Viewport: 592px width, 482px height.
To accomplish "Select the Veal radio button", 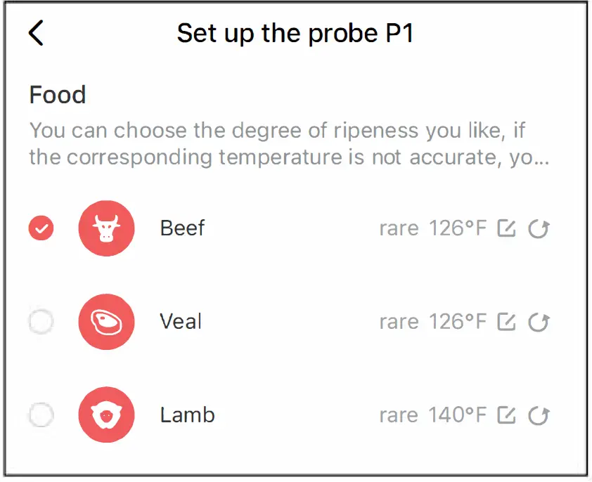I will point(41,321).
